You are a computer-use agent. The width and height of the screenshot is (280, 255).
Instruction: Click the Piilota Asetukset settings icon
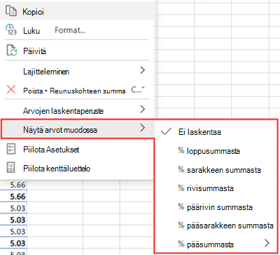coord(11,149)
